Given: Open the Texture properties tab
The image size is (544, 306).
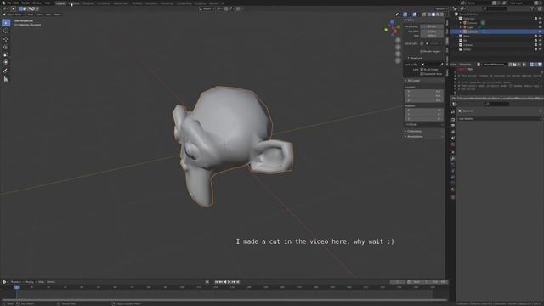Looking at the screenshot, I should pos(453,197).
